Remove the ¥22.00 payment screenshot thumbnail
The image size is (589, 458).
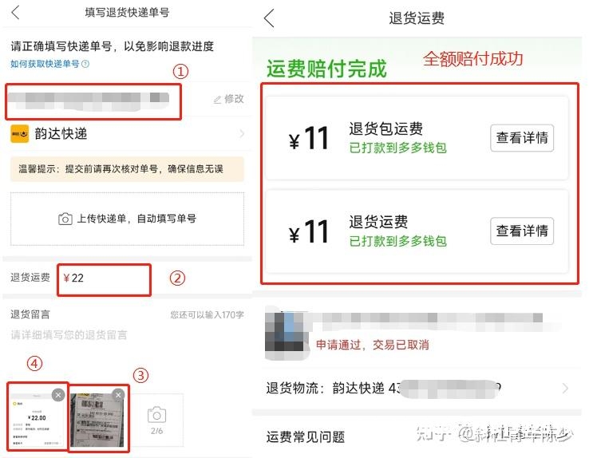click(58, 395)
